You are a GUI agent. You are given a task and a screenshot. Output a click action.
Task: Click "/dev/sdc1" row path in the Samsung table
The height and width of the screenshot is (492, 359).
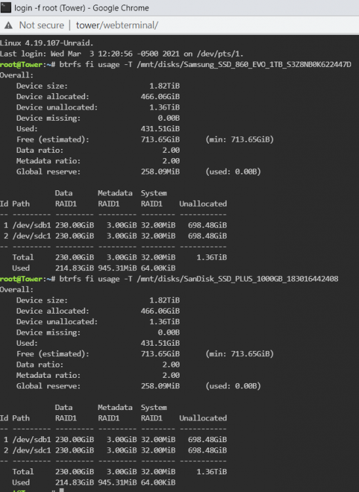click(x=31, y=236)
